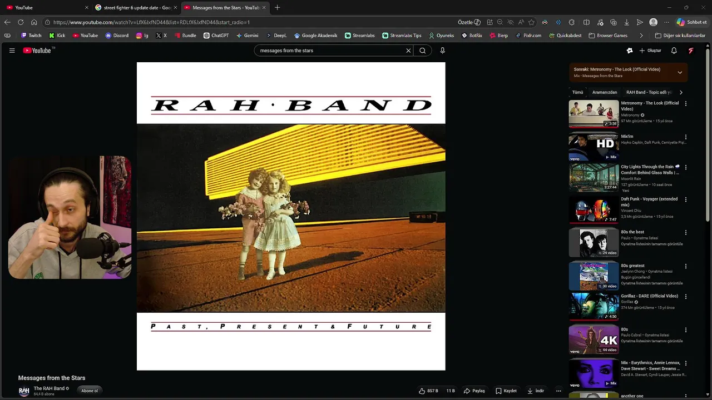Viewport: 712px width, 400px height.
Task: Open Sohbet et Copilot chat button
Action: point(691,22)
